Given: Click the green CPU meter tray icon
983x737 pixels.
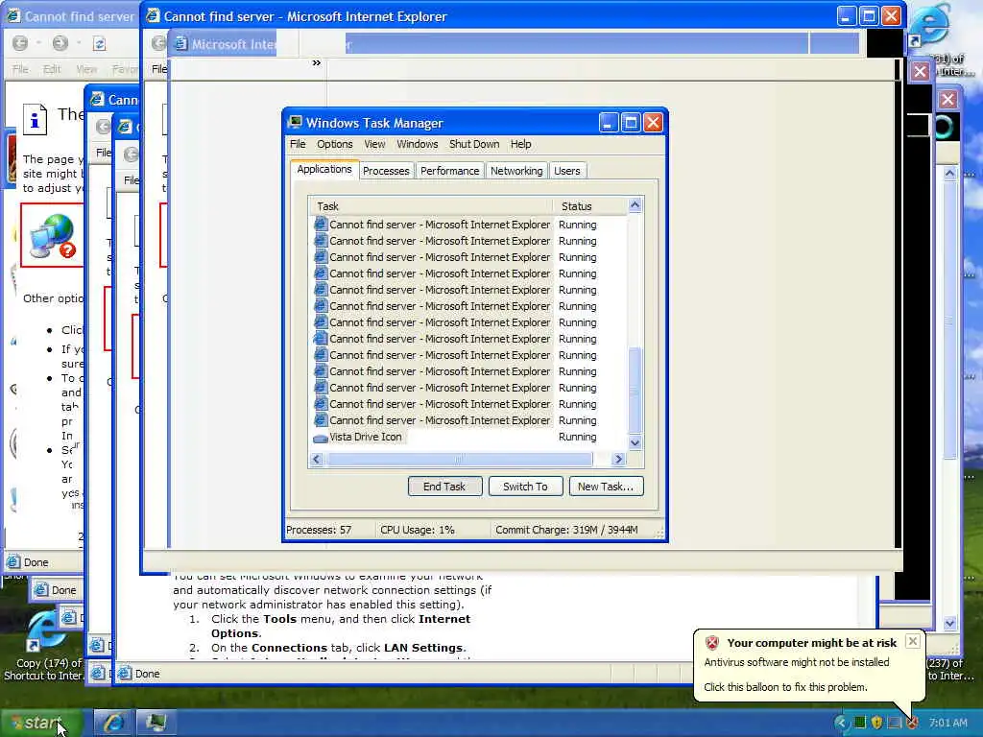Looking at the screenshot, I should coord(859,723).
